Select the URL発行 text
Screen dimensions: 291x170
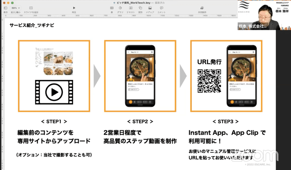tap(210, 62)
